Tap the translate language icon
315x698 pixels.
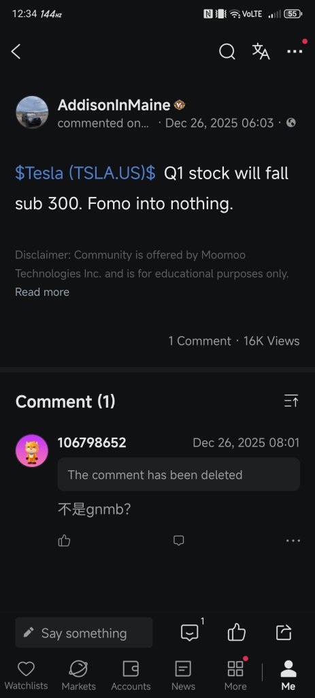click(261, 52)
